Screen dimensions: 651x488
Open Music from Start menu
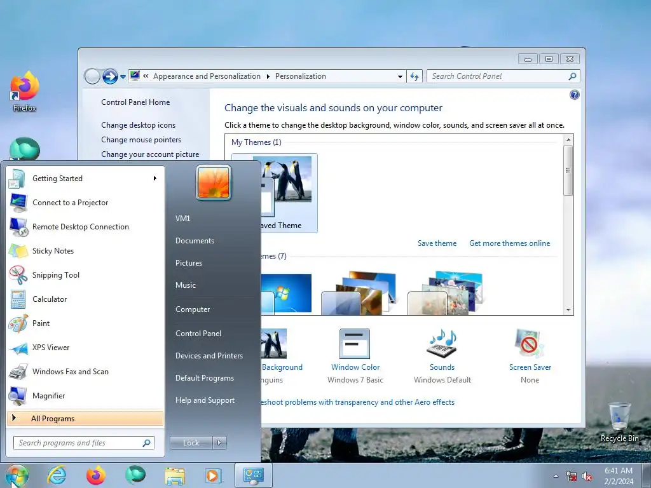pos(186,285)
